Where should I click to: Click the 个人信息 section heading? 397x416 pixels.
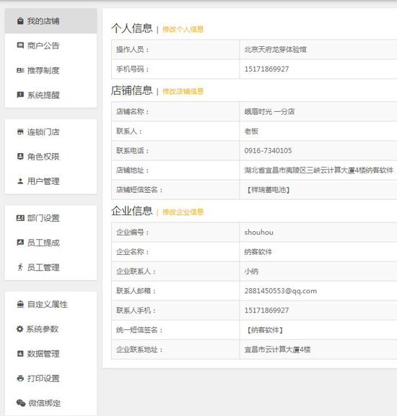[x=132, y=28]
